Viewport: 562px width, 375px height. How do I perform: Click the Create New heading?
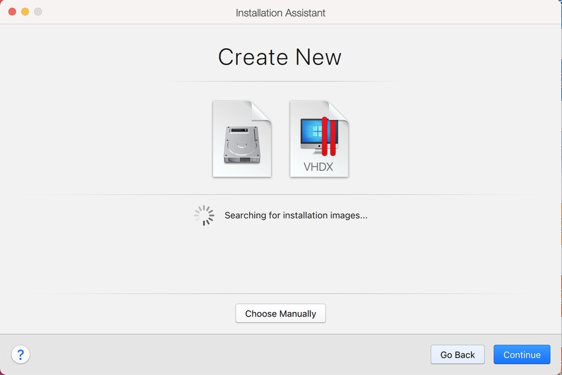tap(280, 57)
